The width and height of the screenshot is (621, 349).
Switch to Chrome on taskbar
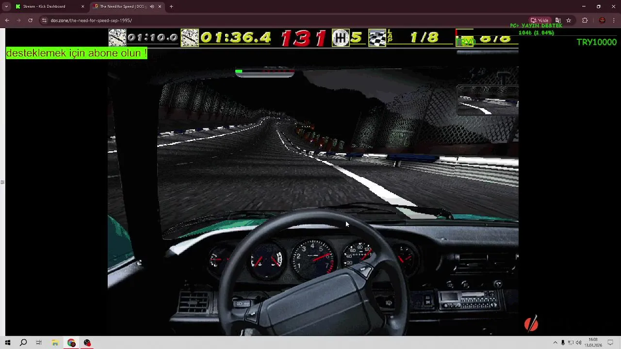(71, 343)
